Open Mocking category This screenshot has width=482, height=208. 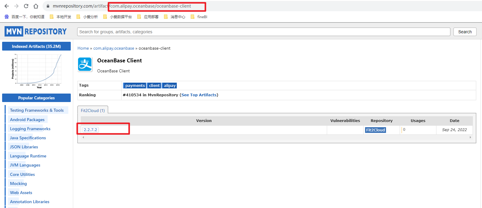[19, 183]
